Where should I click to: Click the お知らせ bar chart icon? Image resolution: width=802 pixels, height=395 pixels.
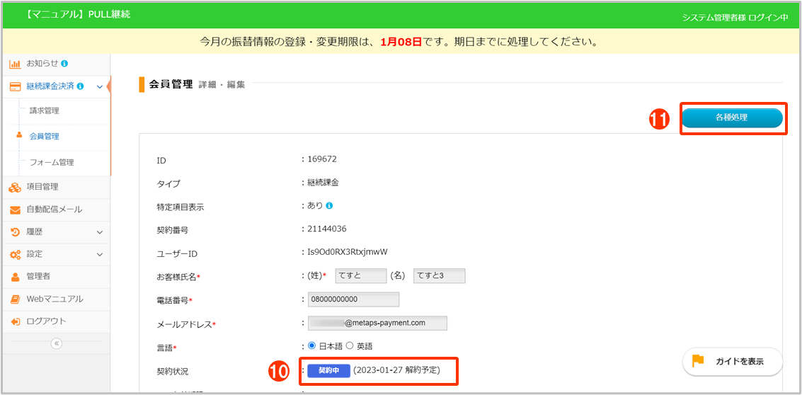tap(15, 64)
